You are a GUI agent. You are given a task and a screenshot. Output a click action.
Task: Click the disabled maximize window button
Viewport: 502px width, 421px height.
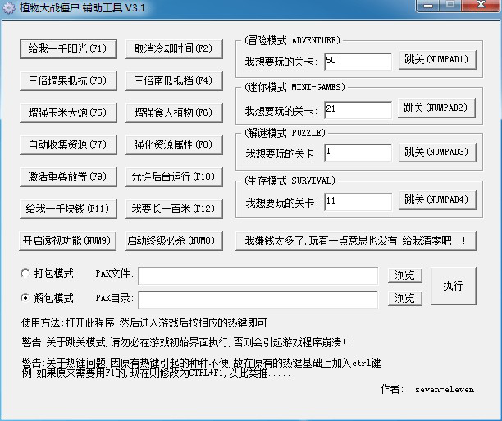click(450, 6)
